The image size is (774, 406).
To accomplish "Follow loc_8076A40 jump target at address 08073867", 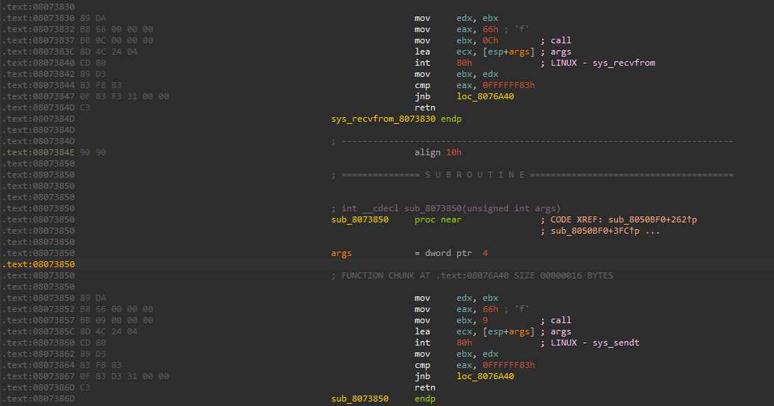I will click(x=485, y=376).
